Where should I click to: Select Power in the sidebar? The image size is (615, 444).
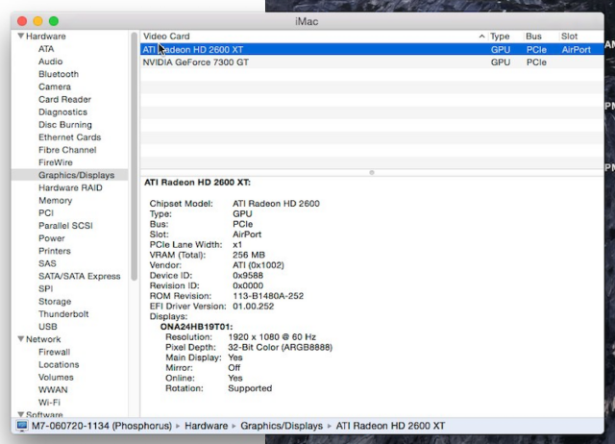pyautogui.click(x=51, y=238)
